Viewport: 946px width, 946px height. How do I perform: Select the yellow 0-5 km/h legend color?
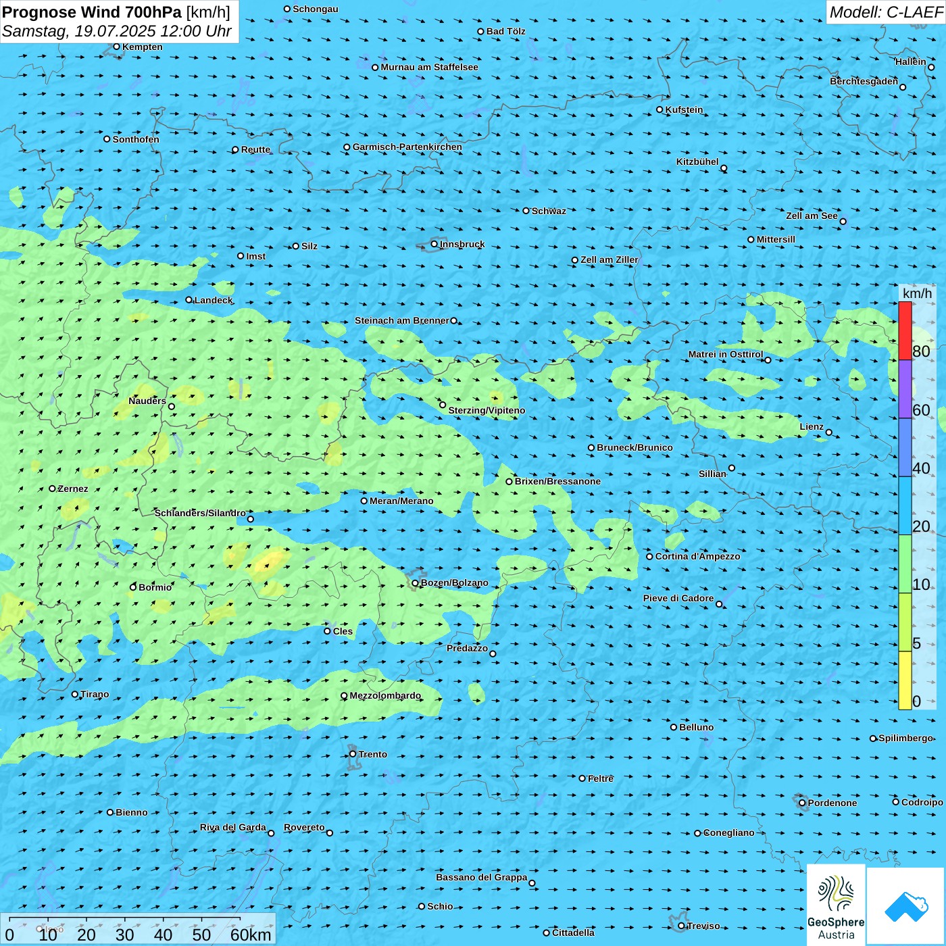[x=905, y=680]
